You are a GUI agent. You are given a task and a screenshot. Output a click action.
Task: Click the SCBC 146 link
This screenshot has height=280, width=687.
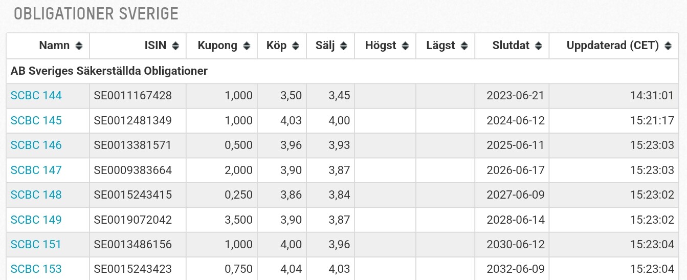tap(36, 145)
